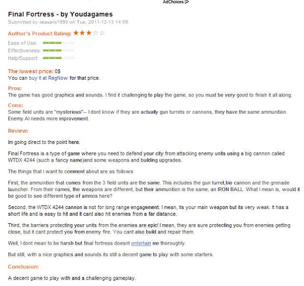Click the AdChoices label text
304x286 pixels.
(x=173, y=2)
